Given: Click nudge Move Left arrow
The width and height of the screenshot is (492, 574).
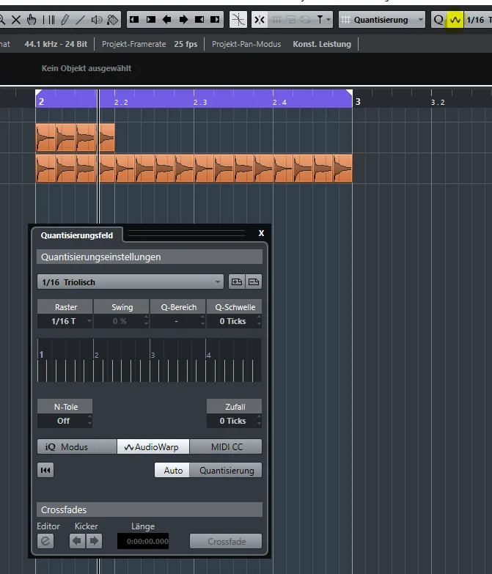Looking at the screenshot, I should point(167,19).
